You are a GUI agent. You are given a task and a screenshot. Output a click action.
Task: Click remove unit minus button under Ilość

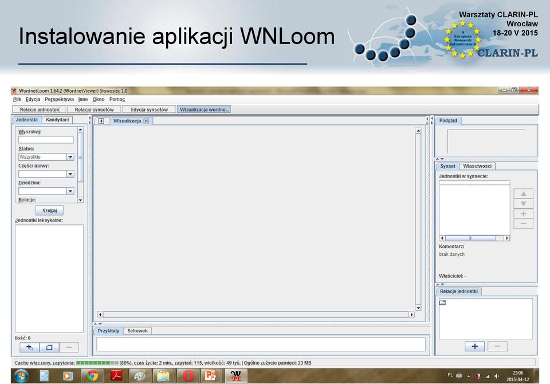tap(69, 347)
